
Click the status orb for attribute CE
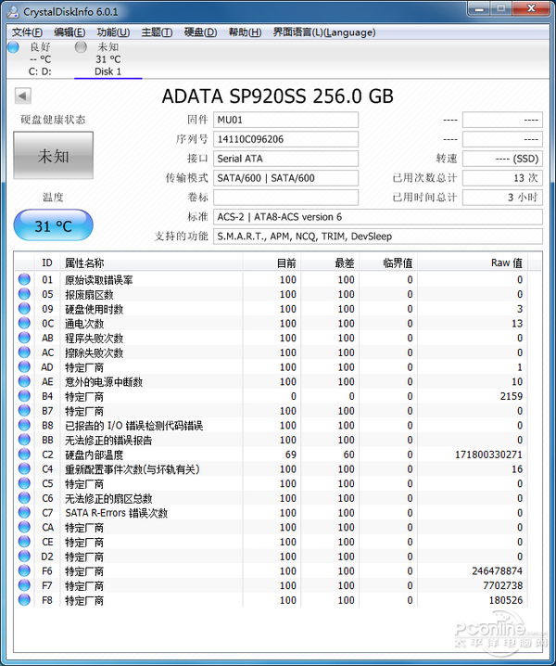24,542
